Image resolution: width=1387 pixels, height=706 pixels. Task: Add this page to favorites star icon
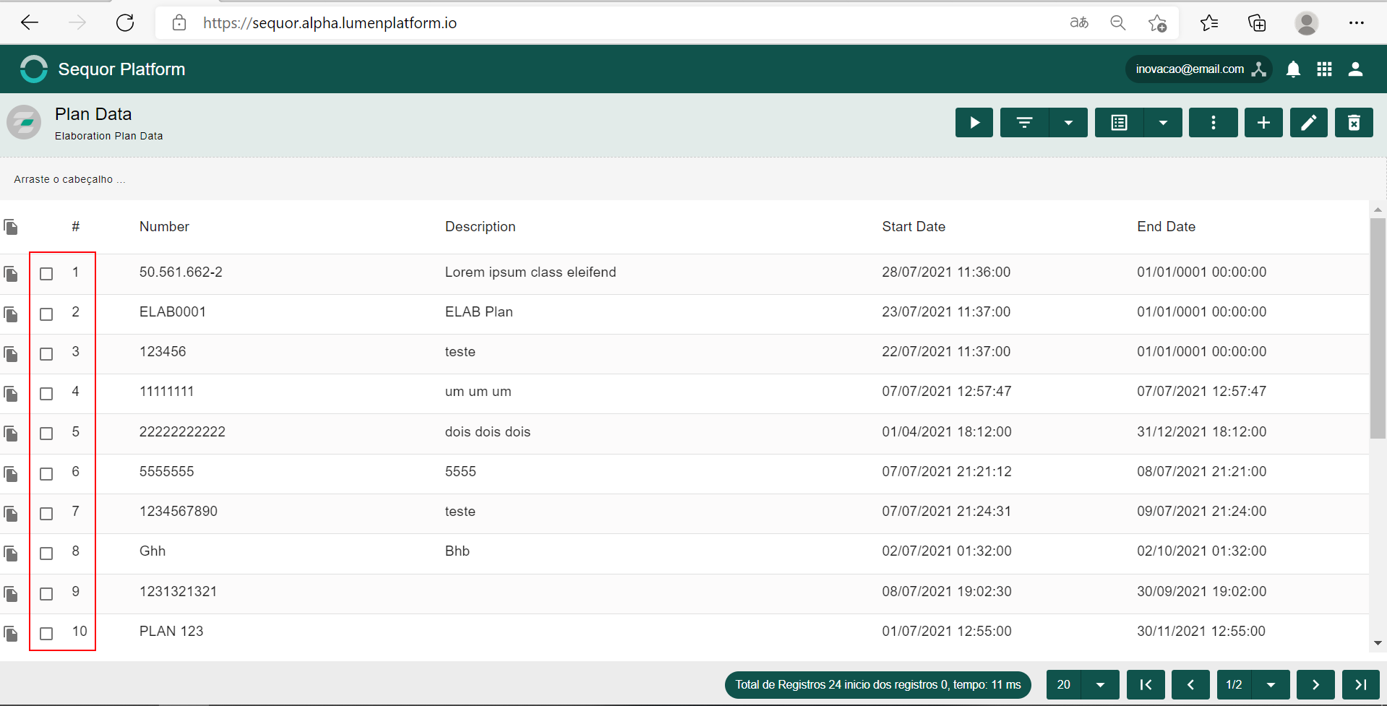(x=1157, y=23)
